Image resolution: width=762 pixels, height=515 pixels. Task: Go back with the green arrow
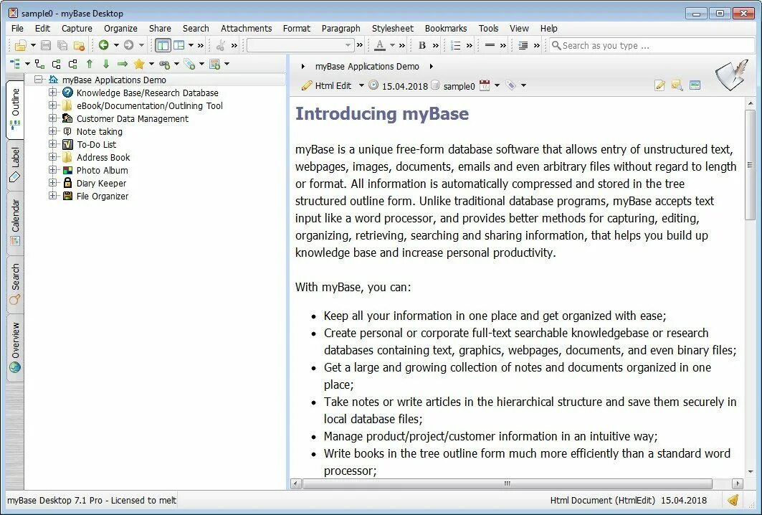pyautogui.click(x=103, y=45)
